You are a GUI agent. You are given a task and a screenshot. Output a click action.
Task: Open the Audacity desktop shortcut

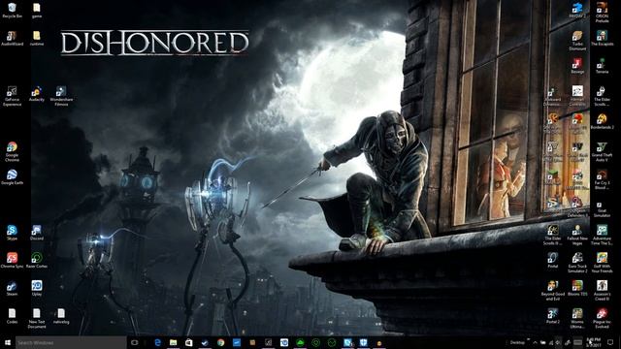coord(37,95)
